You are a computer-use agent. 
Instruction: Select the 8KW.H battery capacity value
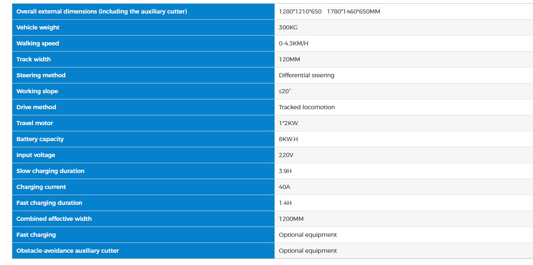pyautogui.click(x=288, y=139)
